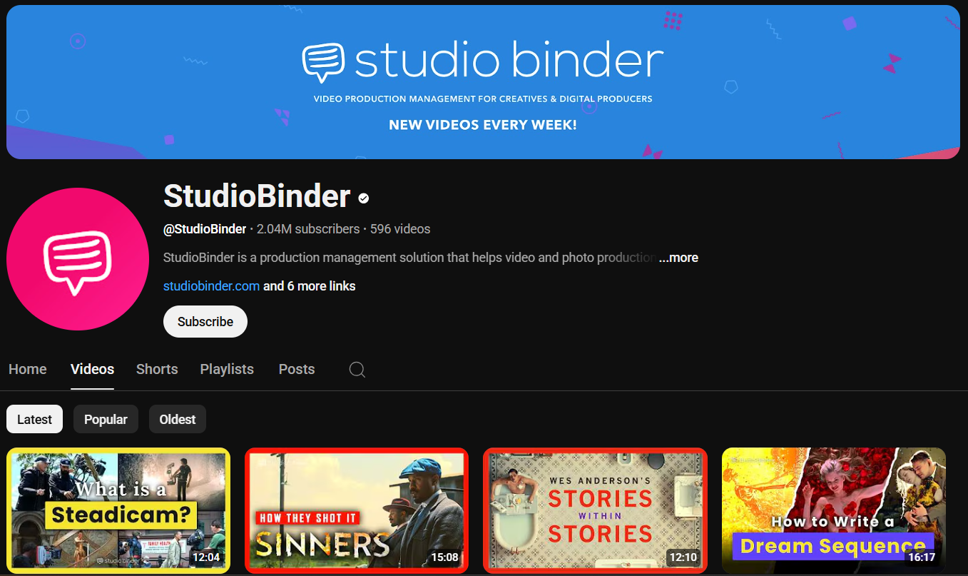Image resolution: width=968 pixels, height=576 pixels.
Task: Expand the channel description with ...more
Action: click(x=678, y=258)
